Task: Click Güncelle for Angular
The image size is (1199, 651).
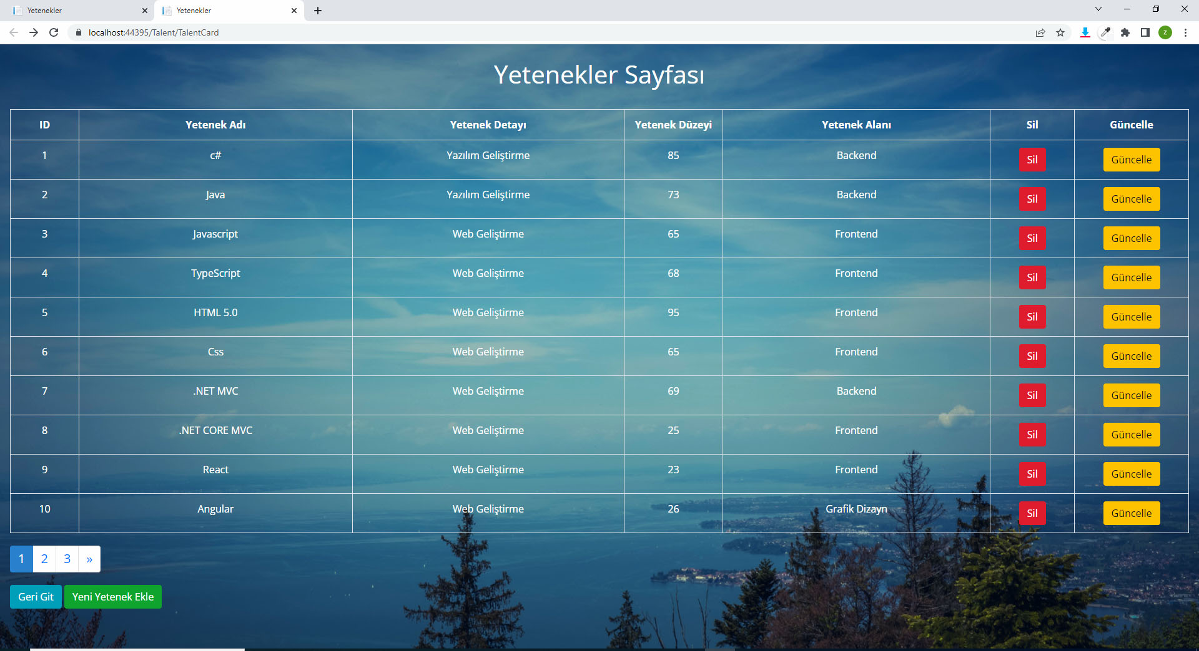Action: 1132,513
